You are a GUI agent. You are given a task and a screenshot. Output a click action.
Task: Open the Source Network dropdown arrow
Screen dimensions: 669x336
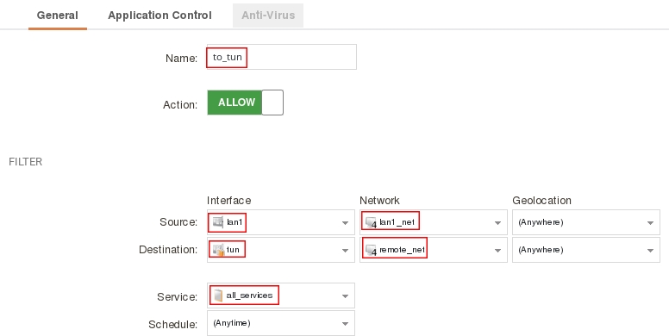click(x=497, y=222)
